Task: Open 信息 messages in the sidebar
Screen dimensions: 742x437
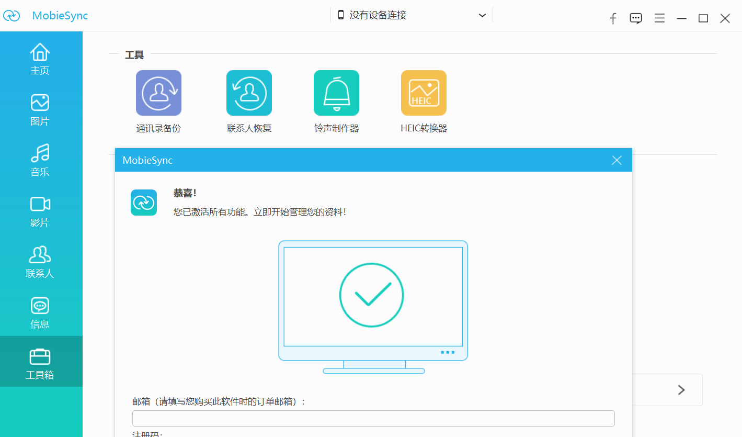Action: pyautogui.click(x=40, y=312)
